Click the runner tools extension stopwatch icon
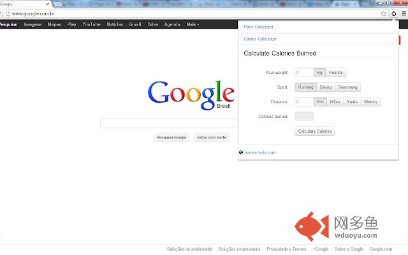This screenshot has width=408, height=255. 394,13
